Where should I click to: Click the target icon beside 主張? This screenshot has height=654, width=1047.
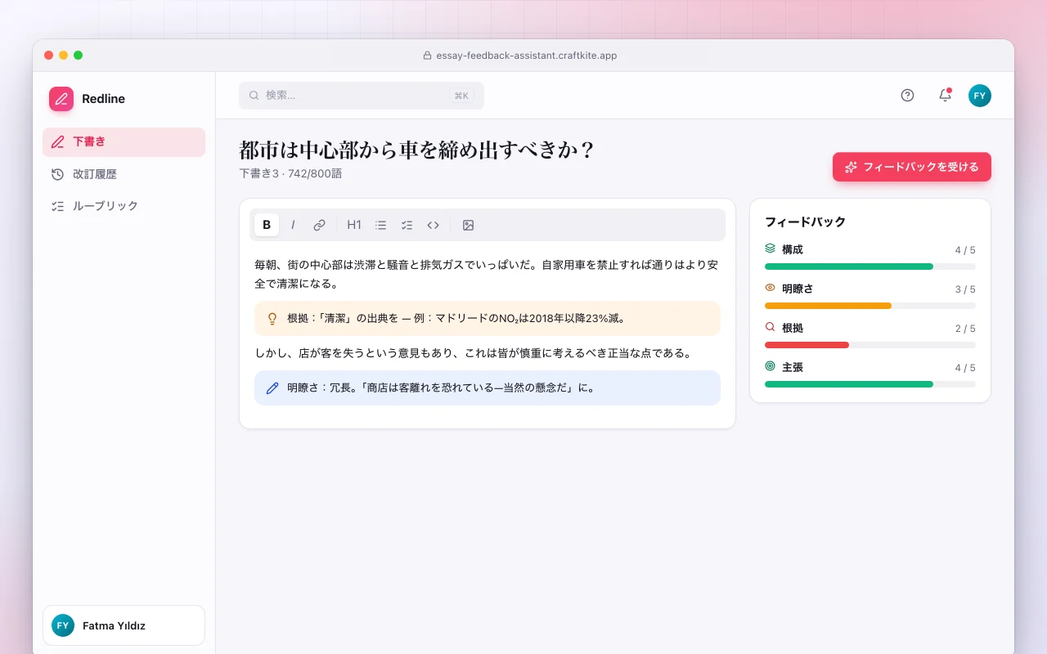click(x=770, y=366)
